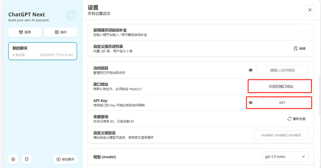321x168 pixels.
Task: Focus the 请输入访问密码 input field
Action: point(282,70)
